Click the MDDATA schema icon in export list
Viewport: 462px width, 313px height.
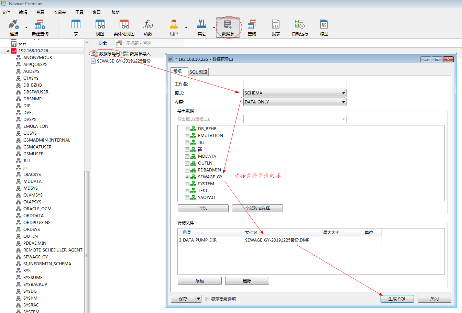(193, 156)
